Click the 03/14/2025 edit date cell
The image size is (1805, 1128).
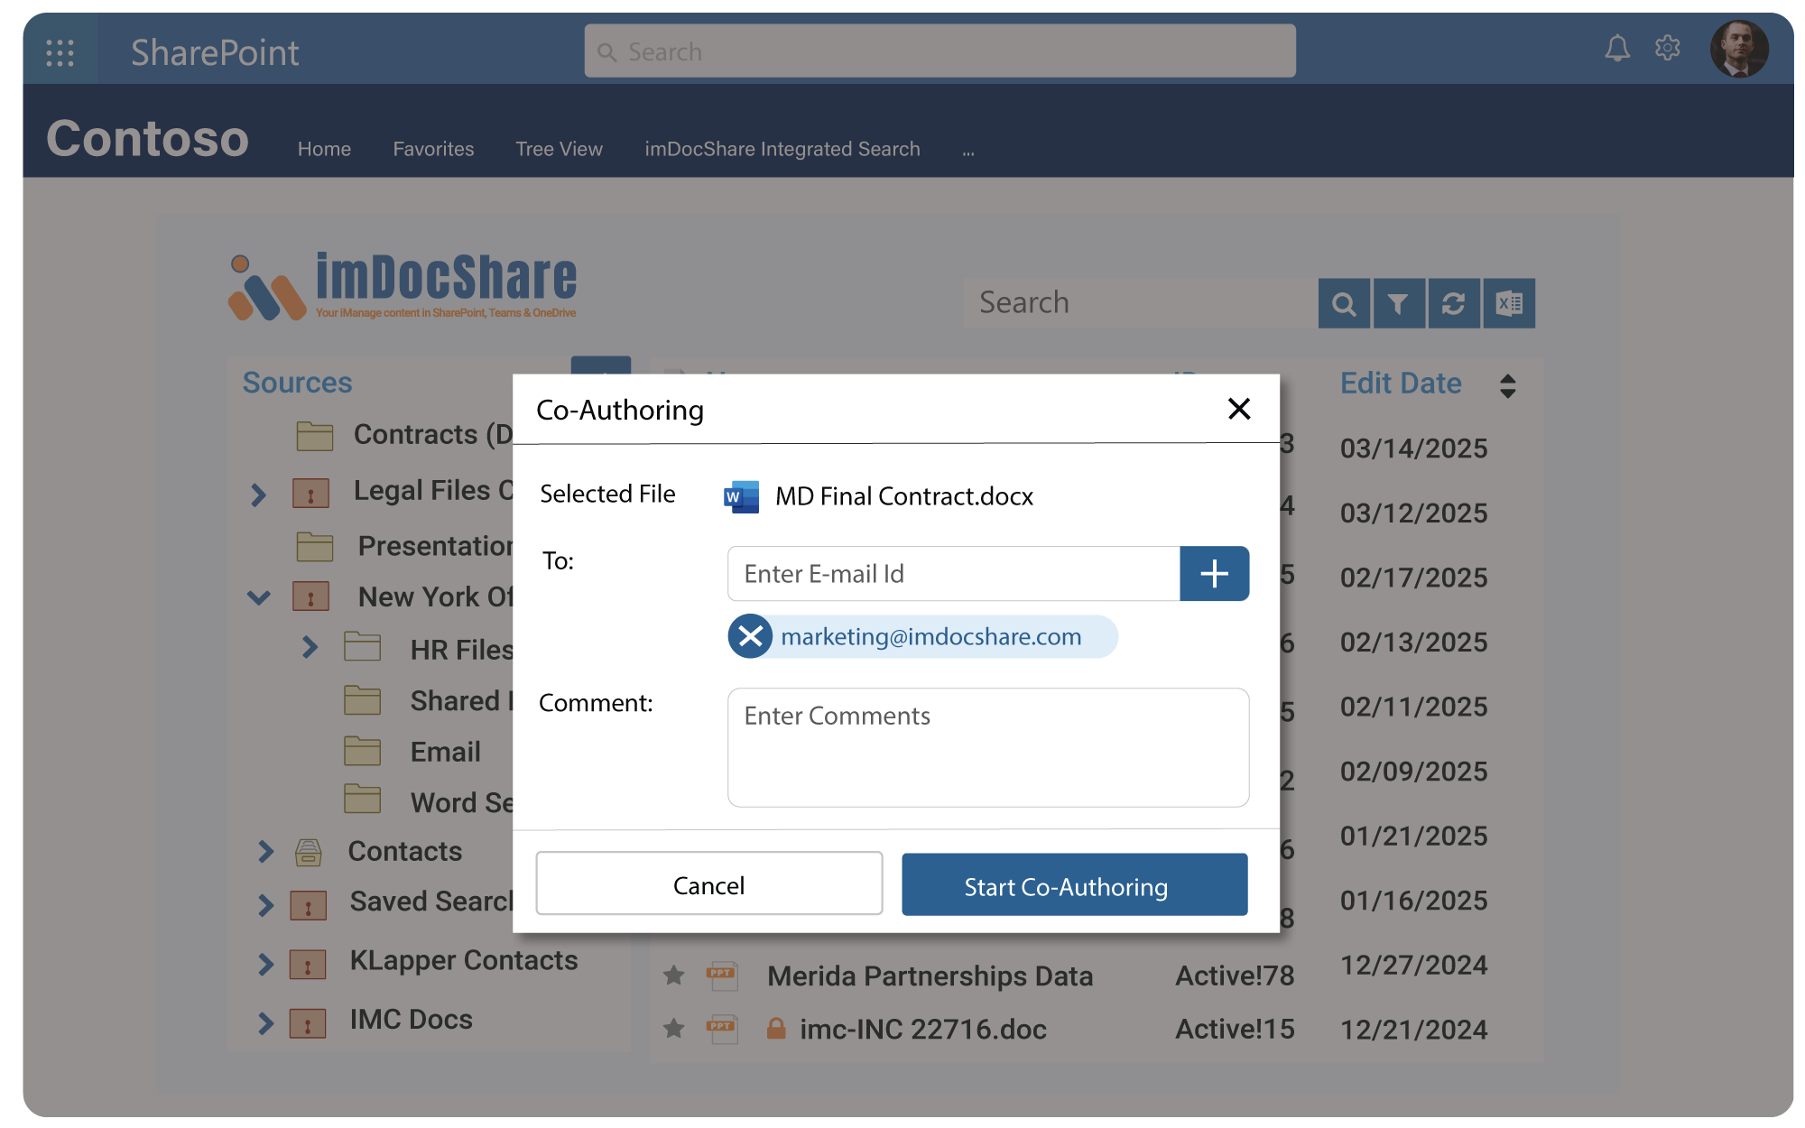[x=1413, y=448]
